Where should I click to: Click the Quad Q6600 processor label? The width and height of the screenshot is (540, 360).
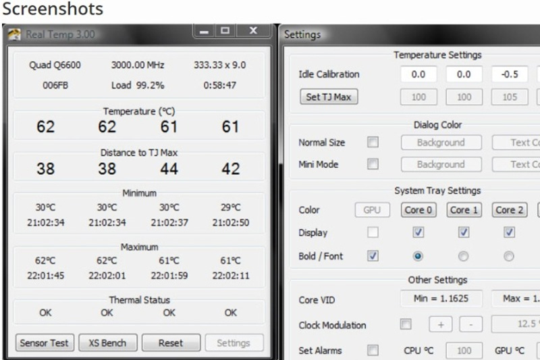coord(55,65)
